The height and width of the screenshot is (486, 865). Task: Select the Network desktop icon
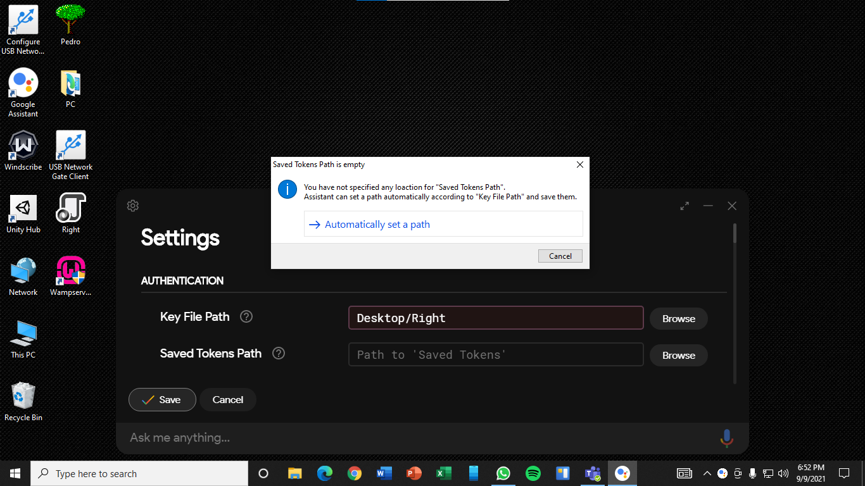point(23,277)
